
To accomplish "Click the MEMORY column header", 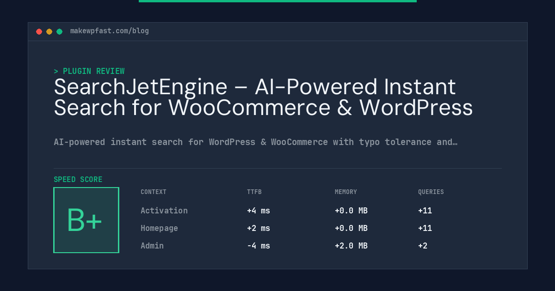I will pyautogui.click(x=346, y=192).
